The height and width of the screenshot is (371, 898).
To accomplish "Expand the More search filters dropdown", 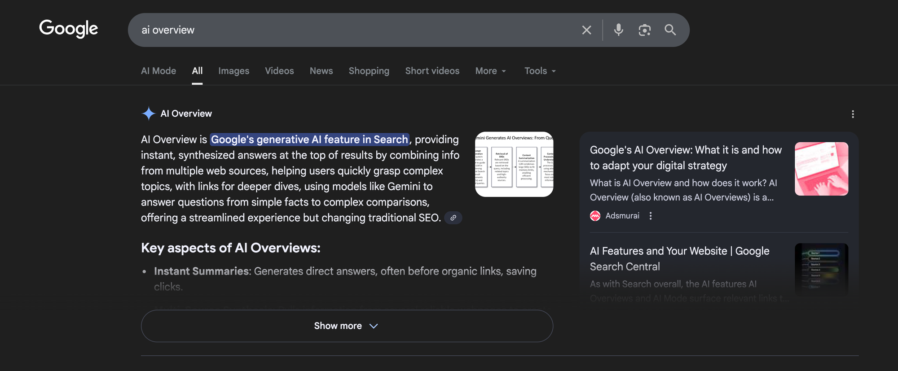I will tap(490, 71).
